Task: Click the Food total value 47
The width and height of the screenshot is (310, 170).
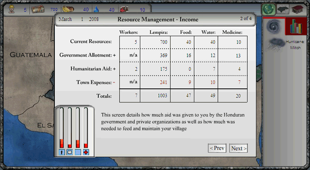Action: pyautogui.click(x=188, y=96)
